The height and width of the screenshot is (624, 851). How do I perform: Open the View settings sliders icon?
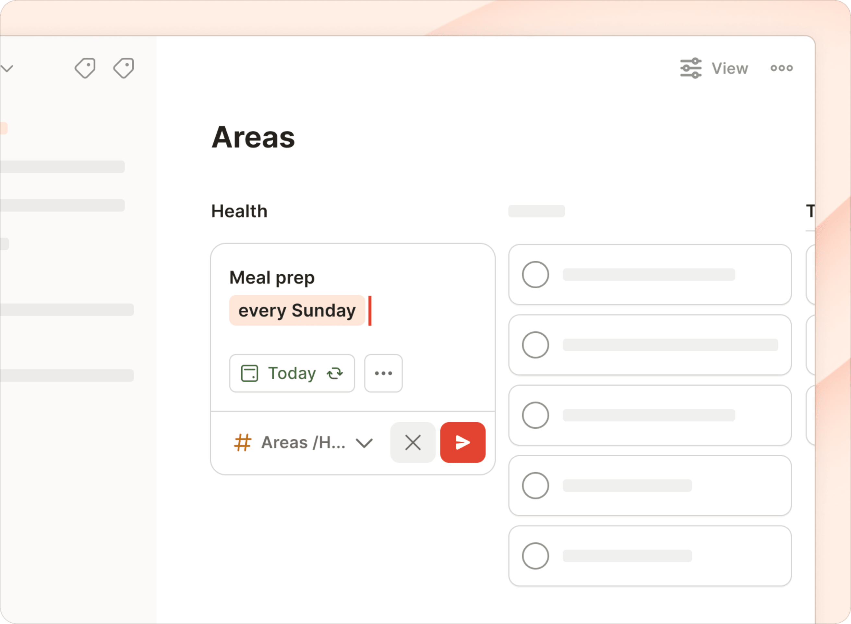(691, 68)
